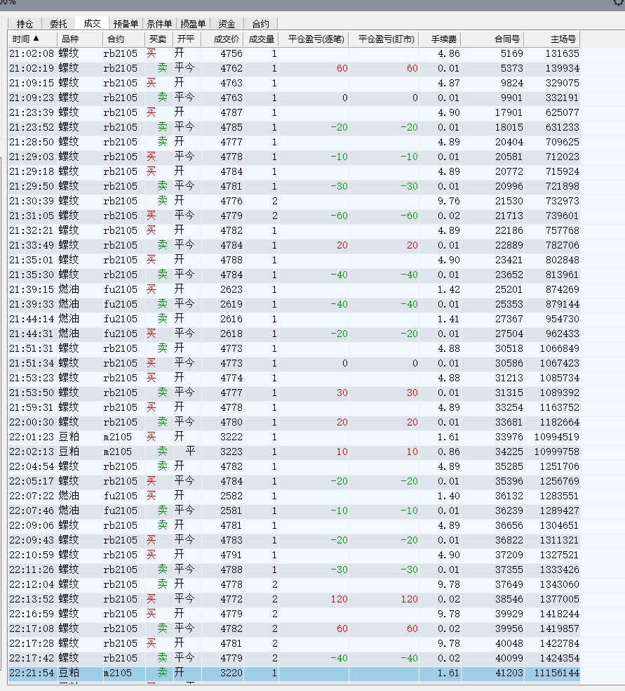The width and height of the screenshot is (625, 691).
Task: Open the 预备单 tab
Action: pyautogui.click(x=126, y=24)
